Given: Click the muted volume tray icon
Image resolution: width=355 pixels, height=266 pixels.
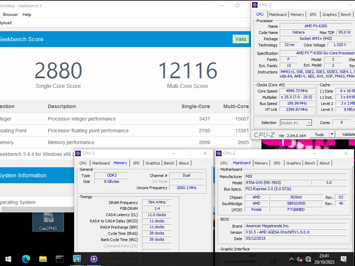Looking at the screenshot, I should [x=300, y=259].
